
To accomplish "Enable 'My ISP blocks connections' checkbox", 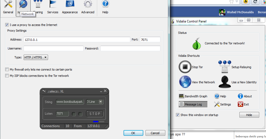I will [x=7, y=76].
